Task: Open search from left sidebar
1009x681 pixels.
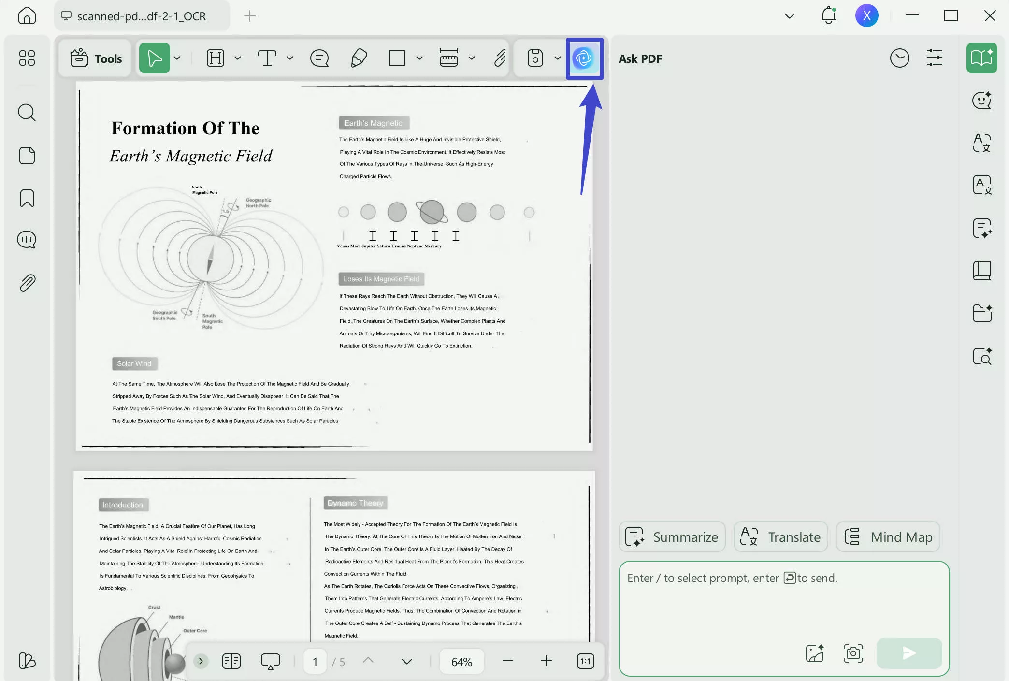Action: [x=27, y=113]
